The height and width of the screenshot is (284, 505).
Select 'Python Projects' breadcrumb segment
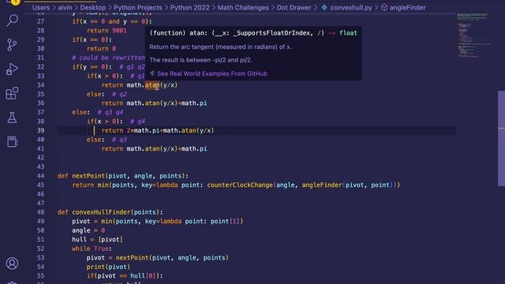(x=138, y=7)
